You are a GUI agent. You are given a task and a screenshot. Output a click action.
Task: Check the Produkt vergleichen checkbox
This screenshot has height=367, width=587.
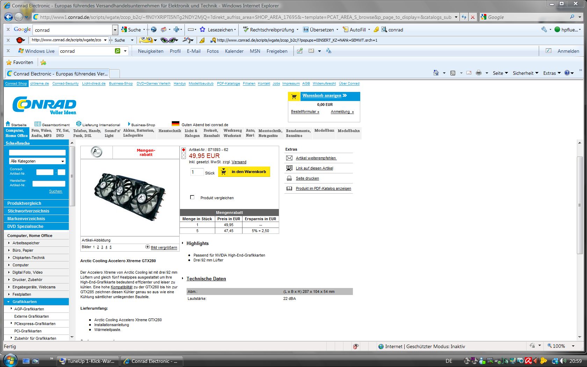click(x=192, y=197)
